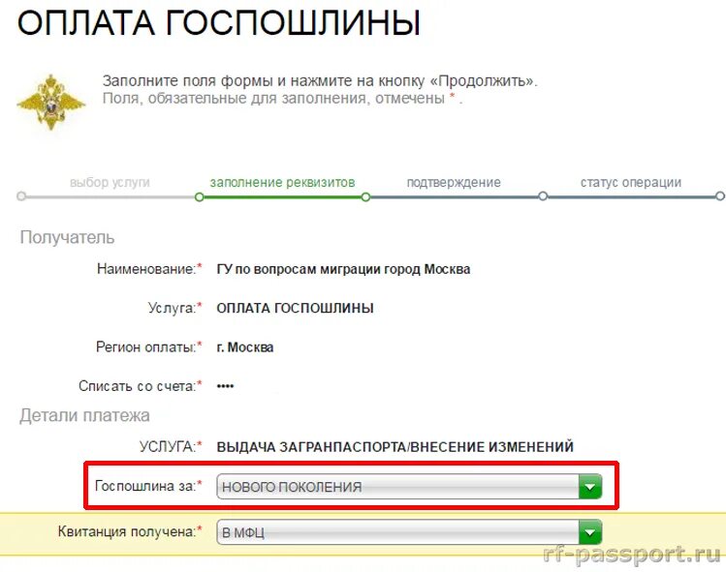Click the masked account number dots

coord(225,386)
